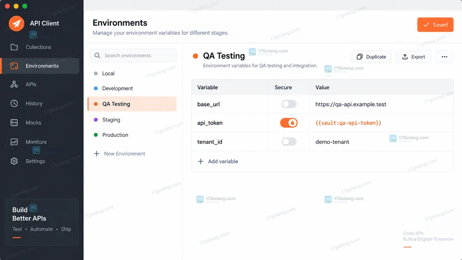Click the search magnifier icon
The height and width of the screenshot is (260, 462).
(x=97, y=56)
